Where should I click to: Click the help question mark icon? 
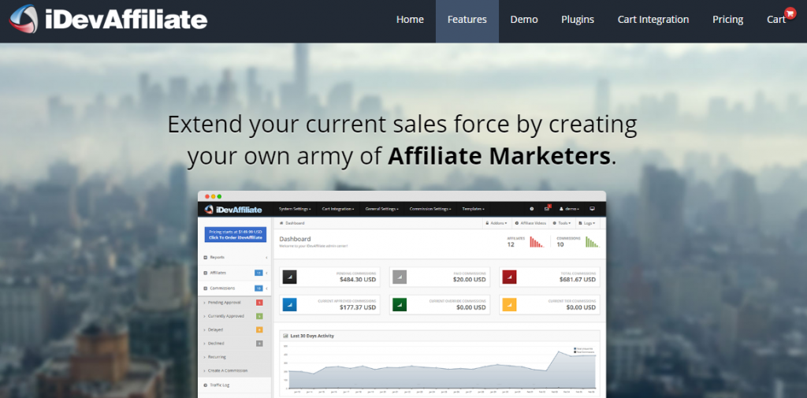tap(532, 209)
